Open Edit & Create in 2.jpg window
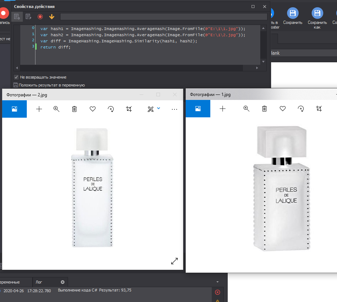 (x=151, y=109)
